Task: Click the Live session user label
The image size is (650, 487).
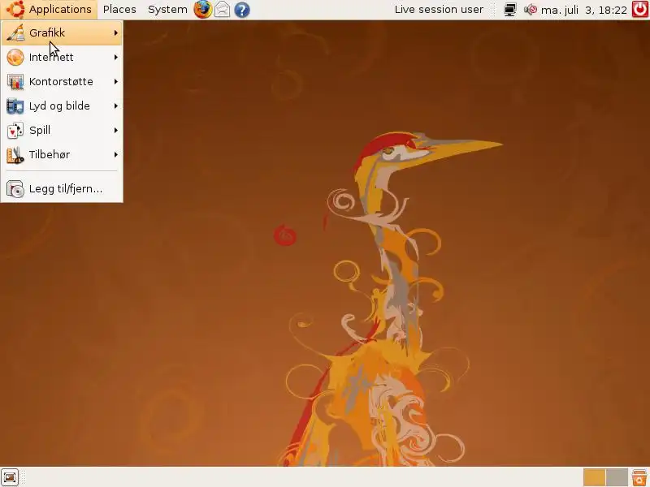Action: point(439,9)
